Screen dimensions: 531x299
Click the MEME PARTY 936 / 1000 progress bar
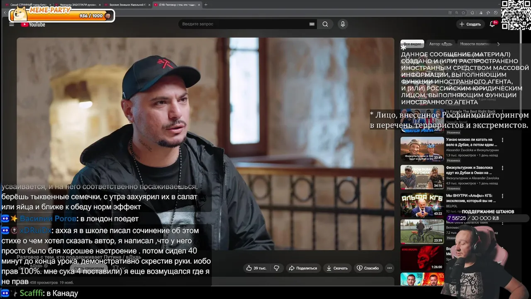pos(62,16)
